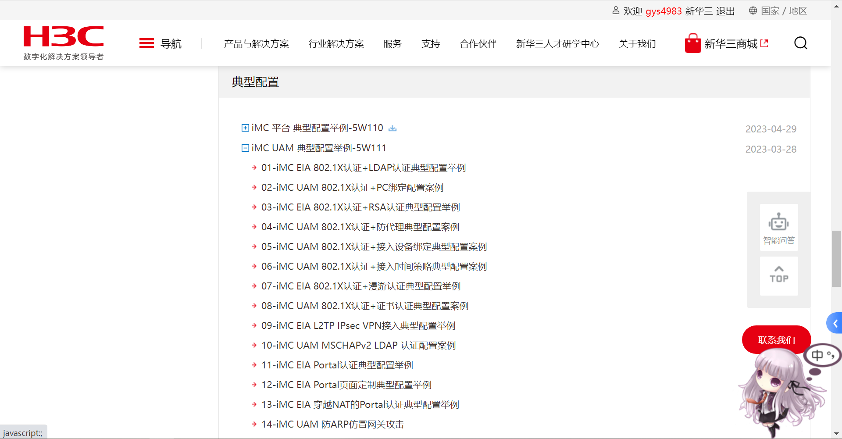This screenshot has height=439, width=842.
Task: Open 14-iMC UAM 防ARP仿冒网关攻击
Action: [333, 425]
